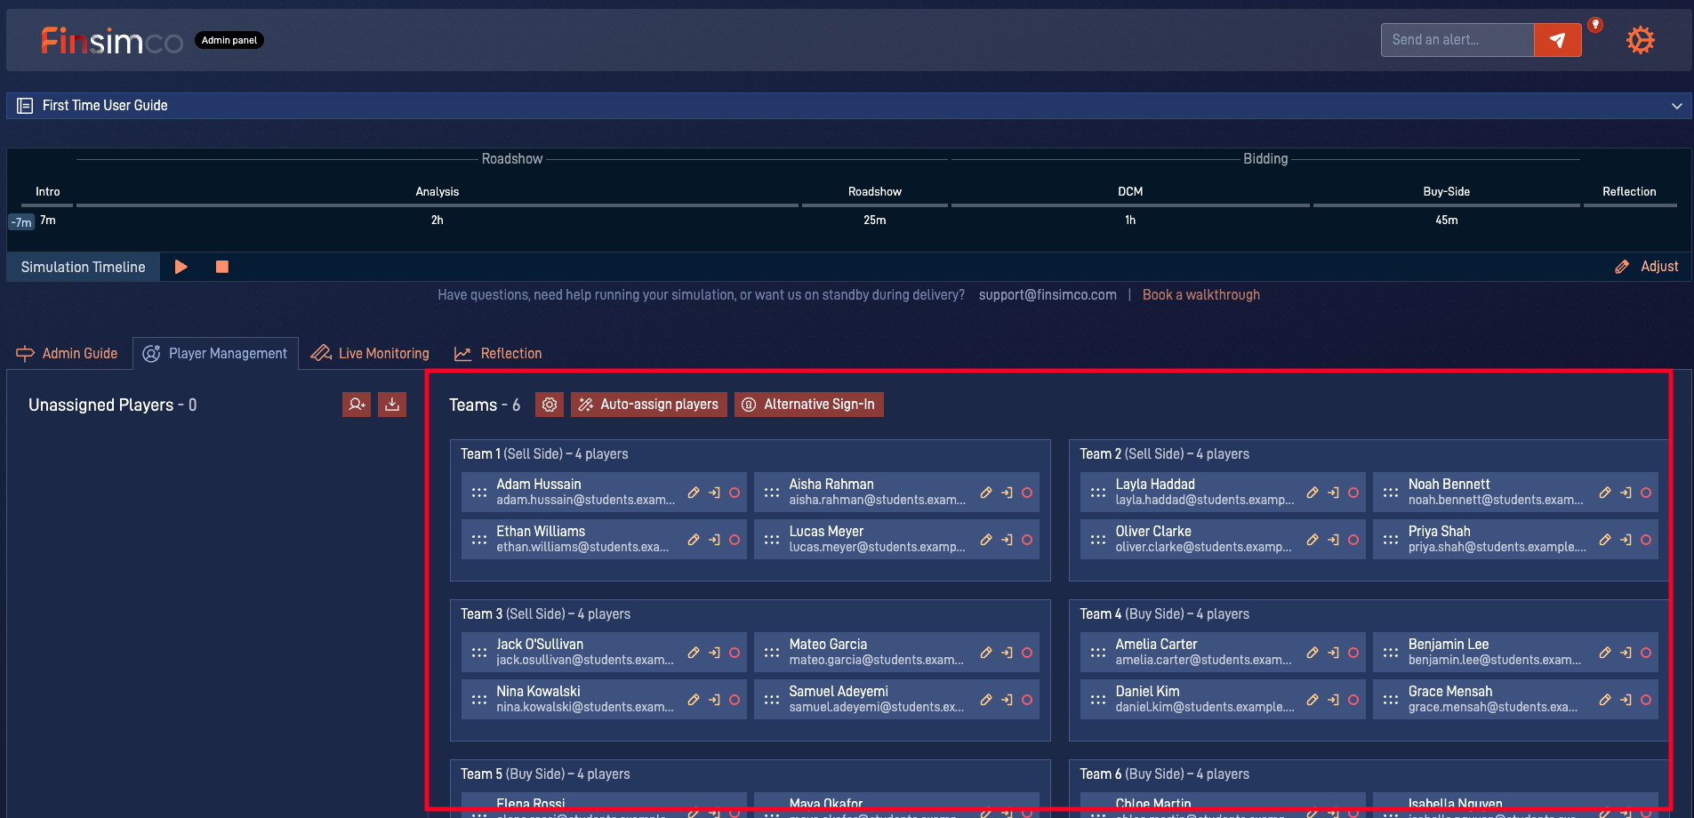This screenshot has height=818, width=1694.
Task: Focus the Send an alert input field
Action: coord(1457,40)
